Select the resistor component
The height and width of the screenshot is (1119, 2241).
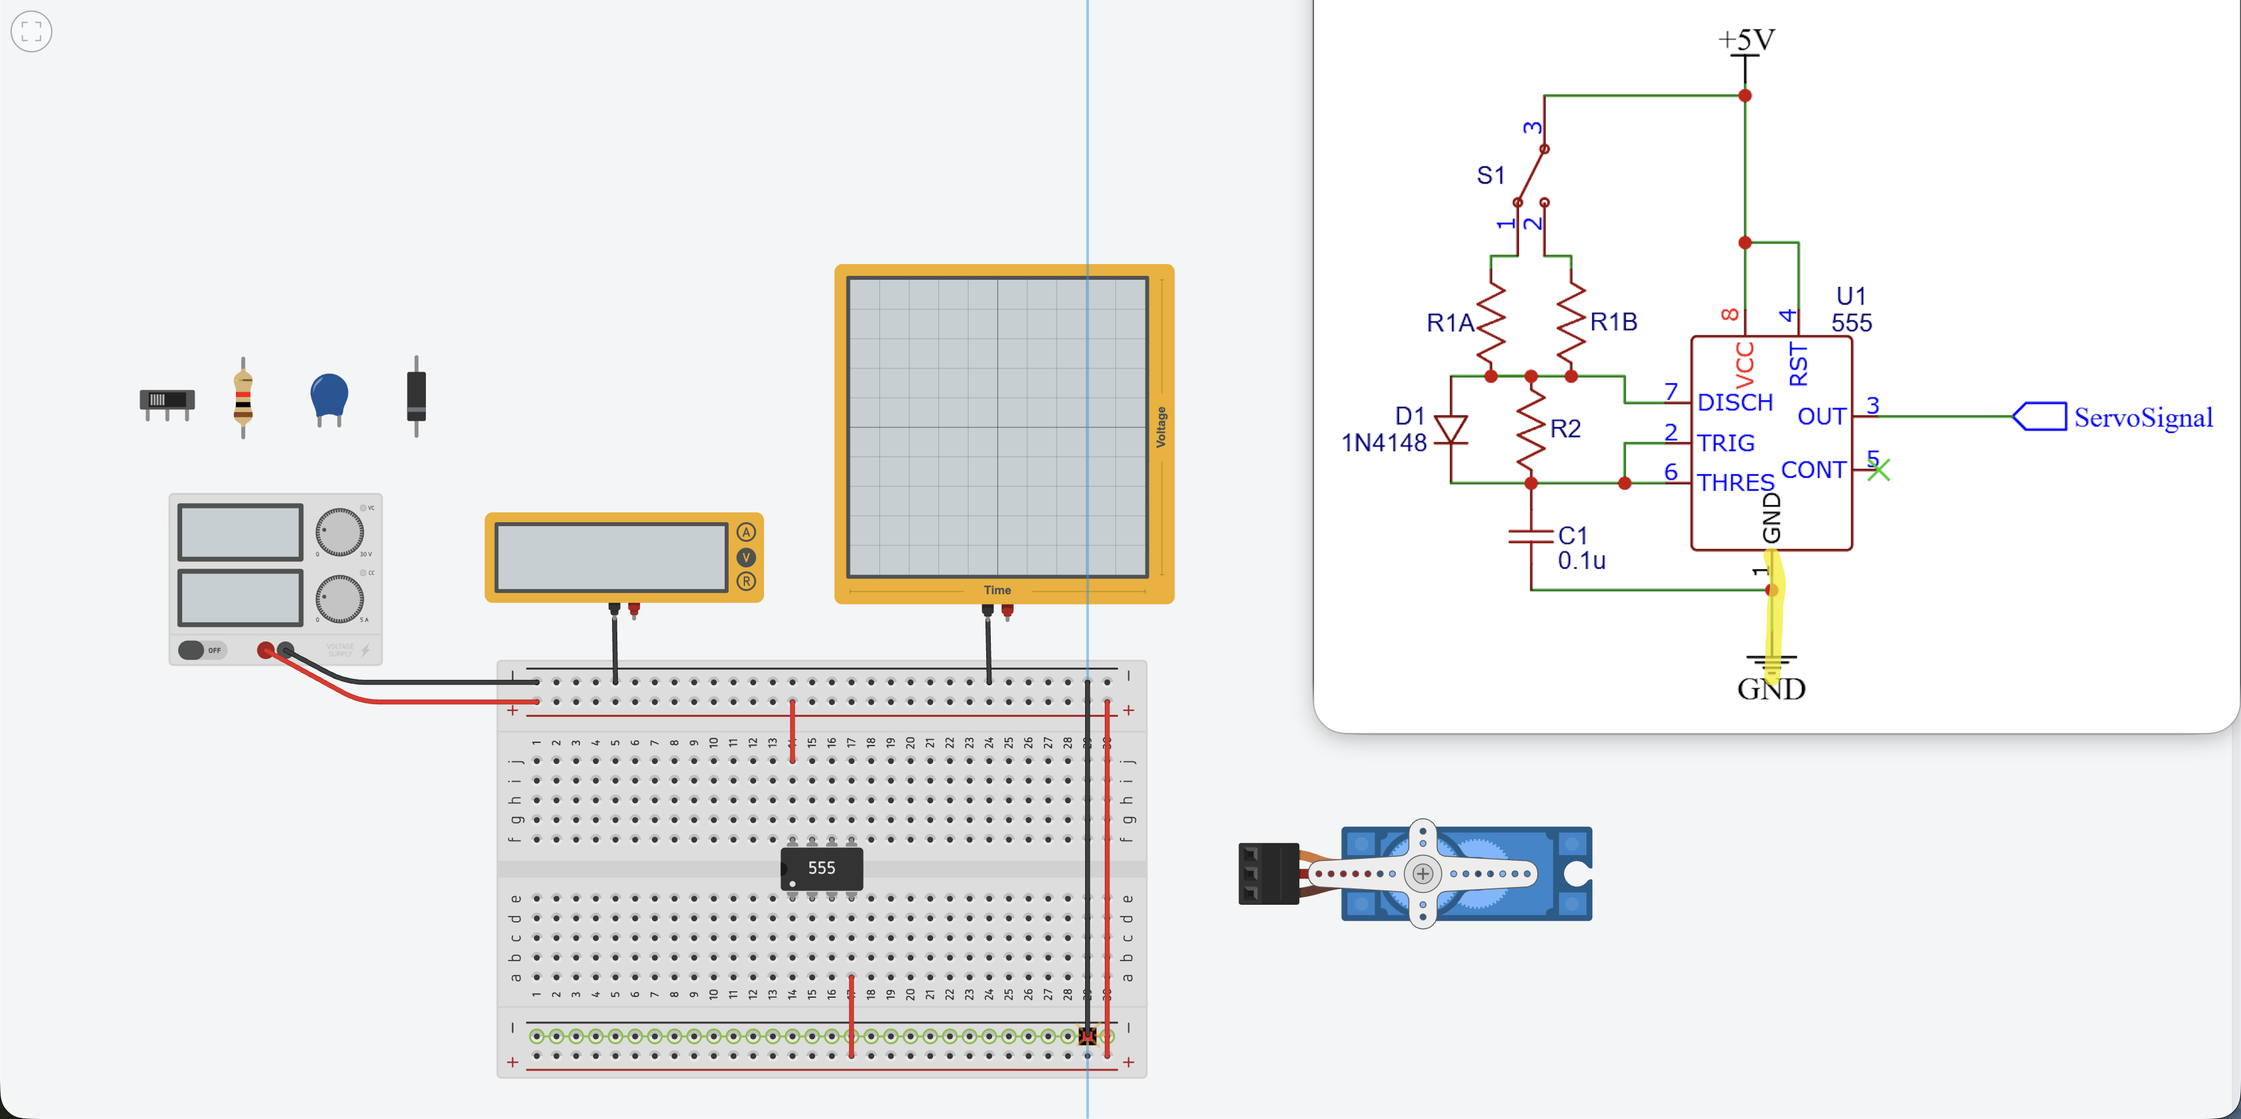[244, 398]
